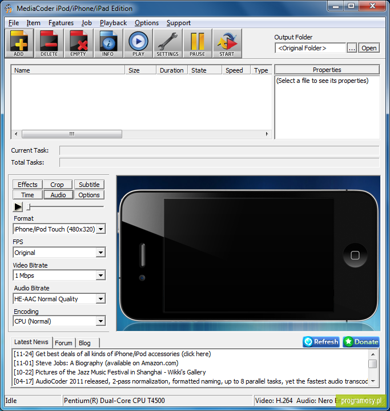Click the Donate button
Screen dimensions: 390x411
pos(361,342)
